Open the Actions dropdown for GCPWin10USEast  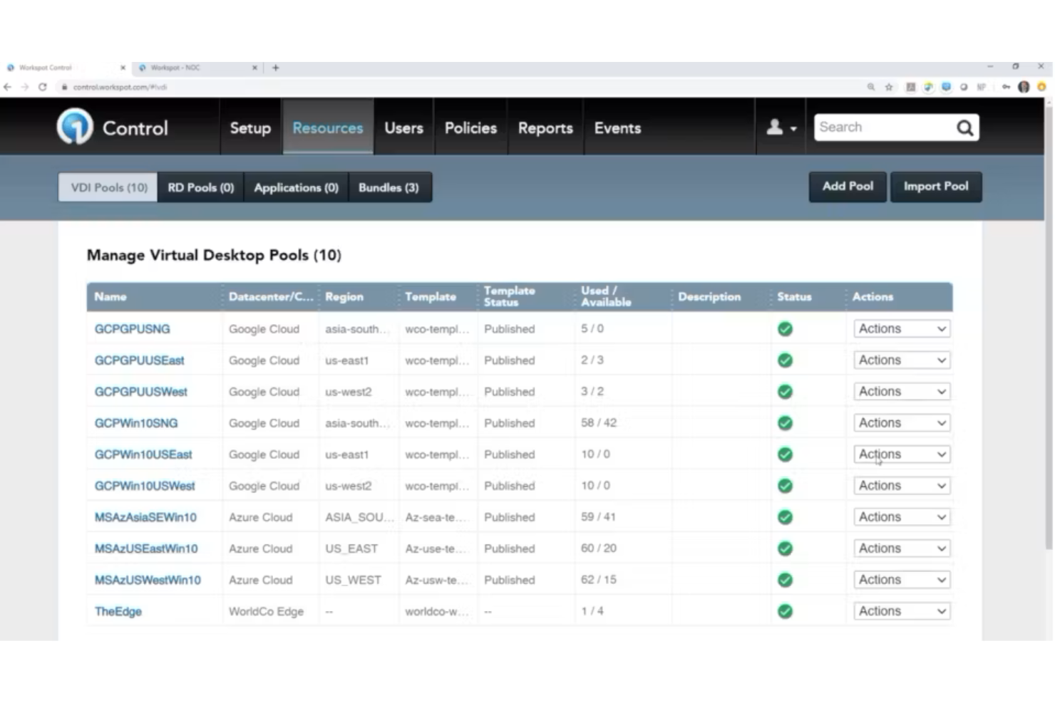click(x=901, y=454)
